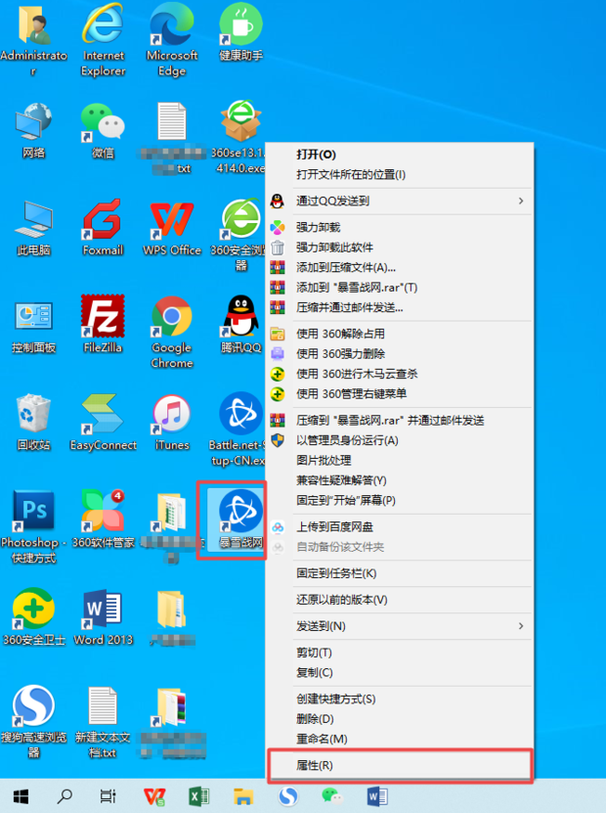Open the EasyConnect desktop shortcut
The image size is (606, 813).
[x=103, y=413]
